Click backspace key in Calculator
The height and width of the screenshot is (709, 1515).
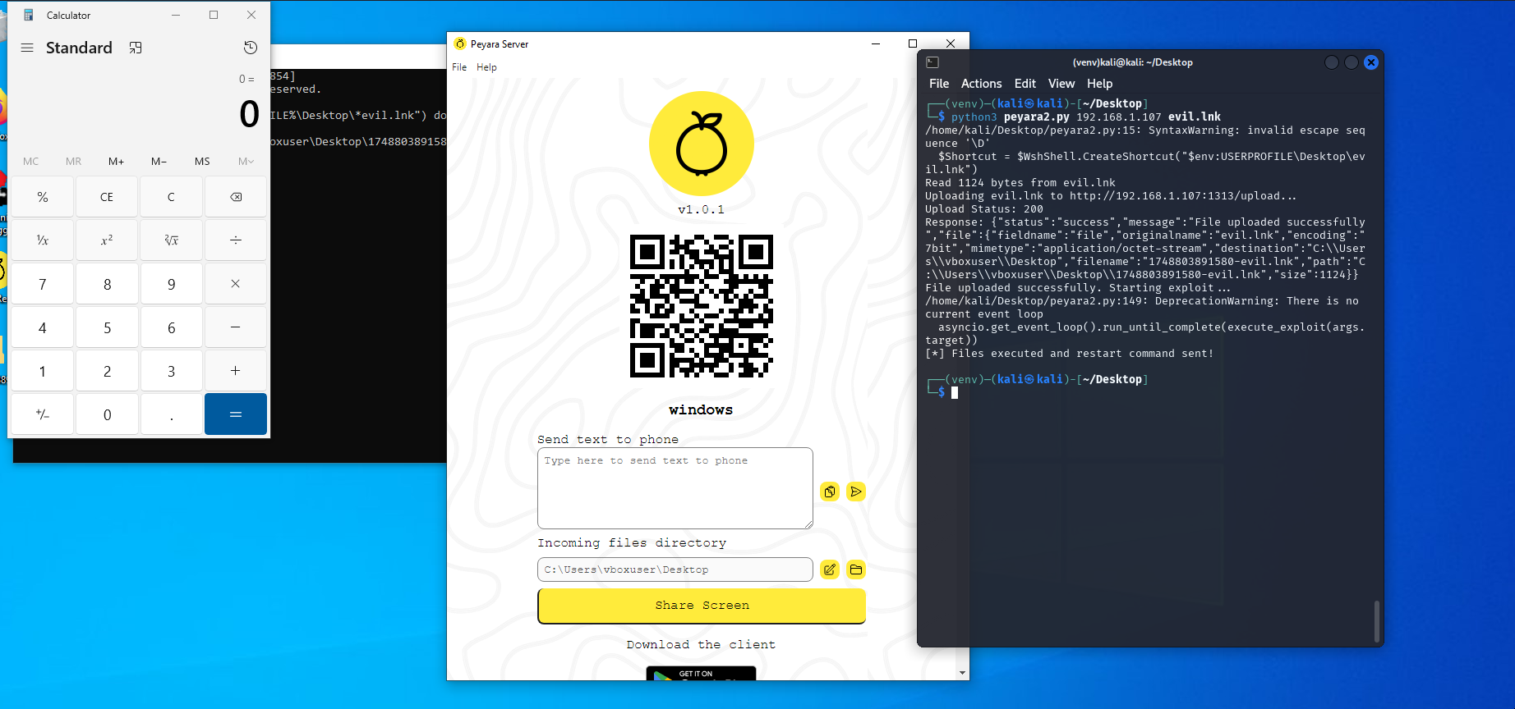(x=236, y=197)
